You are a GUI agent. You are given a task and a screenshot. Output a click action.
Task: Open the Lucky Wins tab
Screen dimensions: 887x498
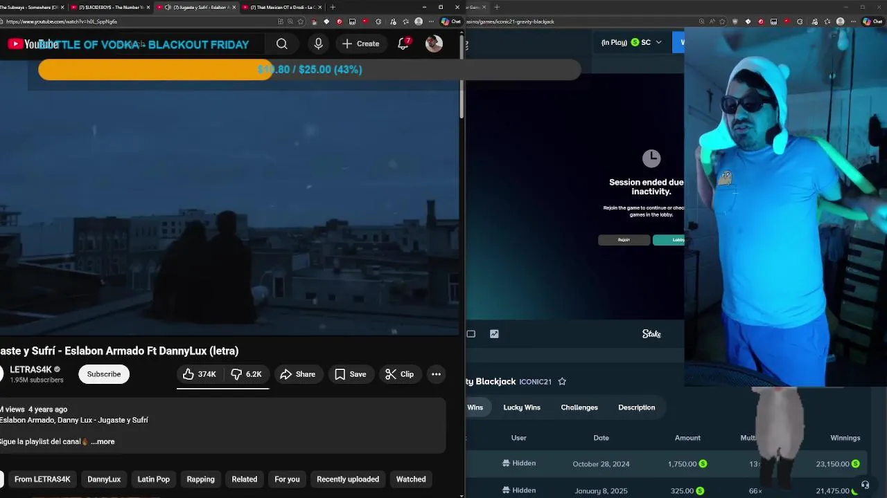[x=522, y=407]
